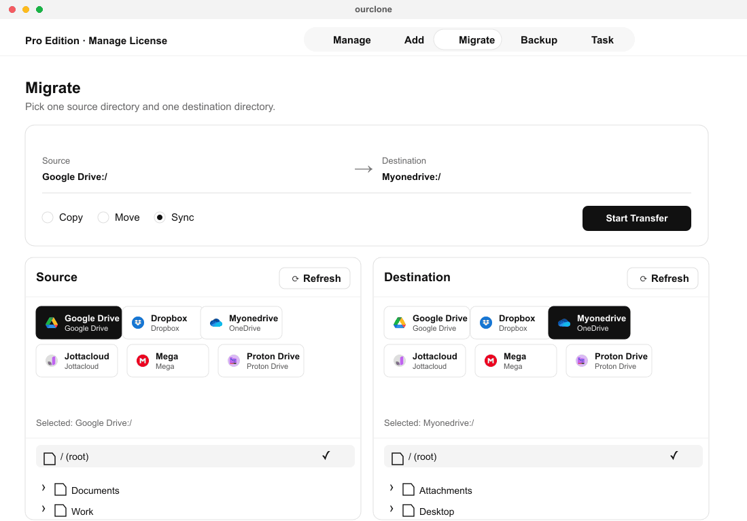The image size is (747, 521).
Task: Refresh the Source panel
Action: (315, 278)
